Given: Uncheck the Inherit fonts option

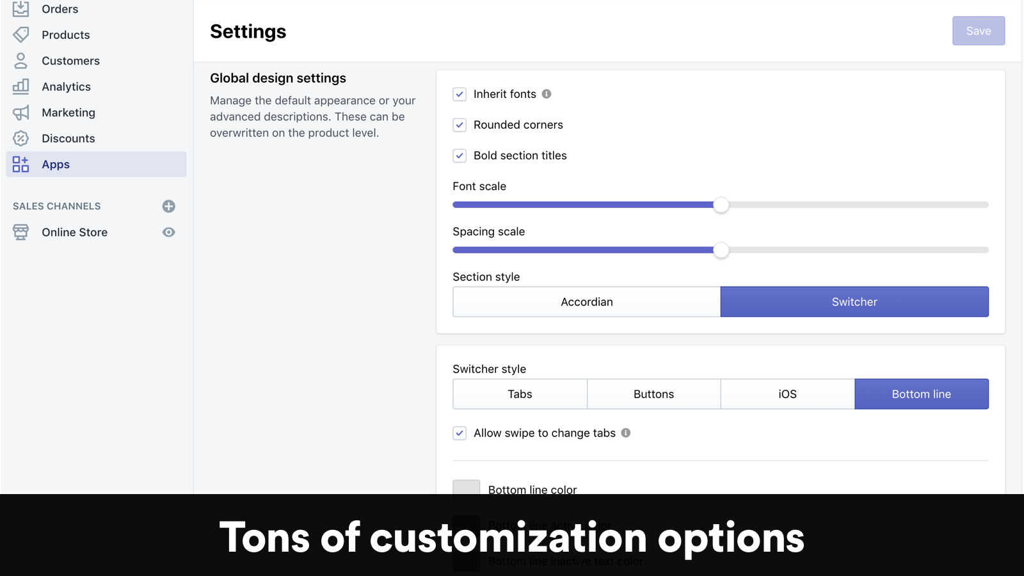Looking at the screenshot, I should pos(460,94).
